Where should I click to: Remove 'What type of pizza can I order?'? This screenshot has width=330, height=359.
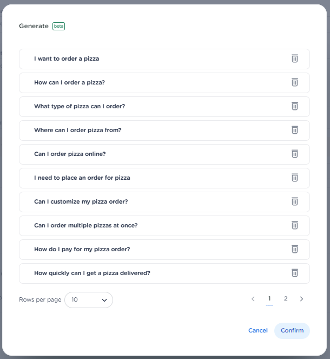click(295, 106)
